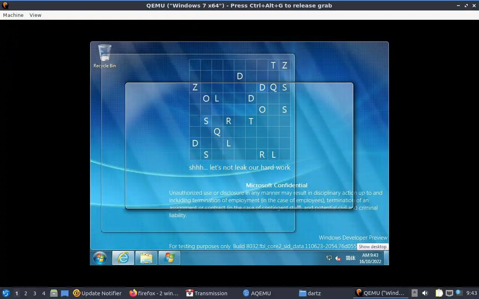Open Windows Explorer folder in the taskbar

tap(146, 258)
